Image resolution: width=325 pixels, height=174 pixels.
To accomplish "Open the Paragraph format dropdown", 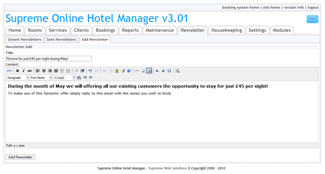I will coord(18,77).
